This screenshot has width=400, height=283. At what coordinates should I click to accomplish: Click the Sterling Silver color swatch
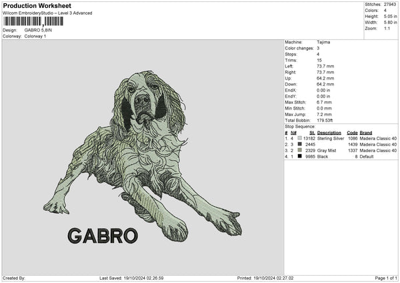coord(299,138)
